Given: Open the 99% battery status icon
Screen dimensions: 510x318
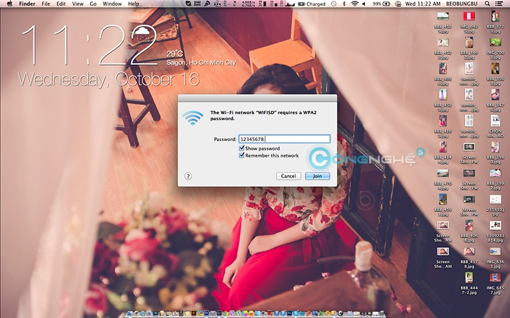Looking at the screenshot, I should [x=381, y=4].
